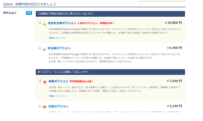Open the 注目オプション title link

58,106
